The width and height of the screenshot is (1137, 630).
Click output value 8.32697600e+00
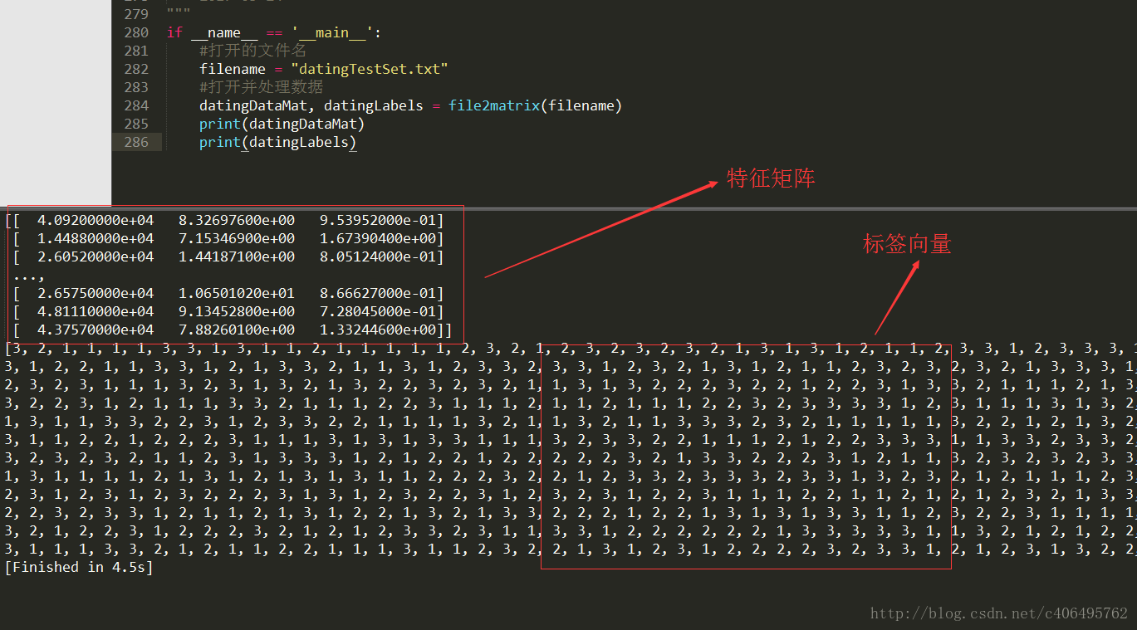(237, 220)
